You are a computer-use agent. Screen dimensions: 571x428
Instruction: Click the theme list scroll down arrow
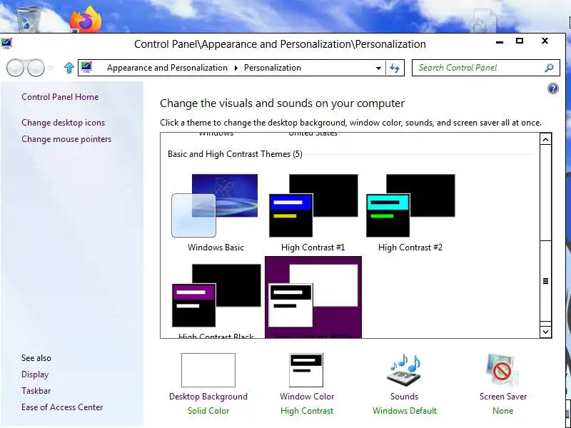coord(545,332)
